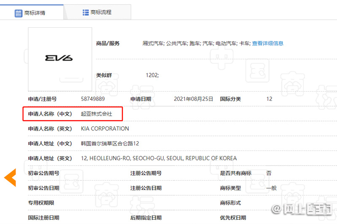Click the Chinese address 韩国首尔瑞草区合仑路12
This screenshot has width=337, height=224.
pos(110,143)
